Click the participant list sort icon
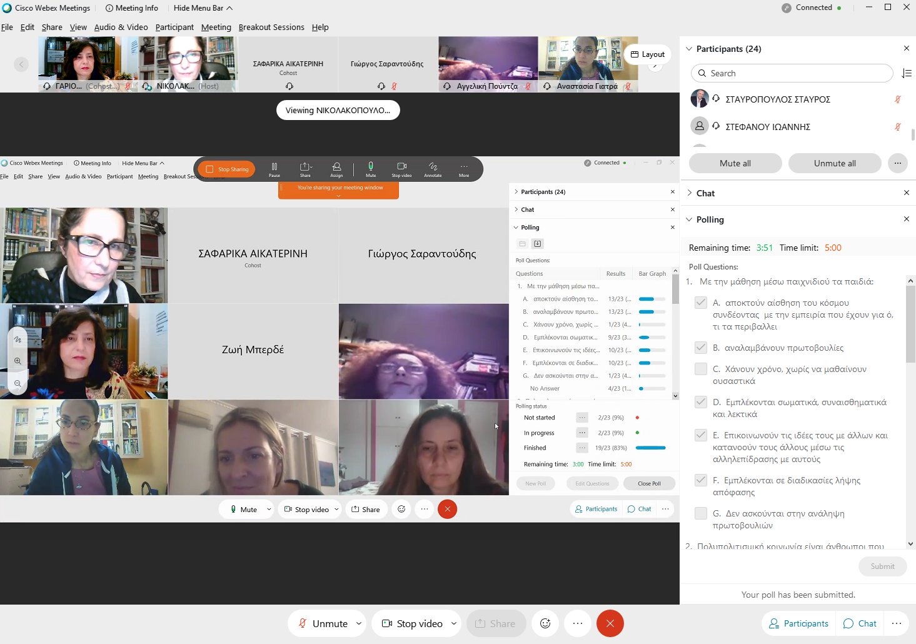Image resolution: width=916 pixels, height=644 pixels. click(x=906, y=74)
